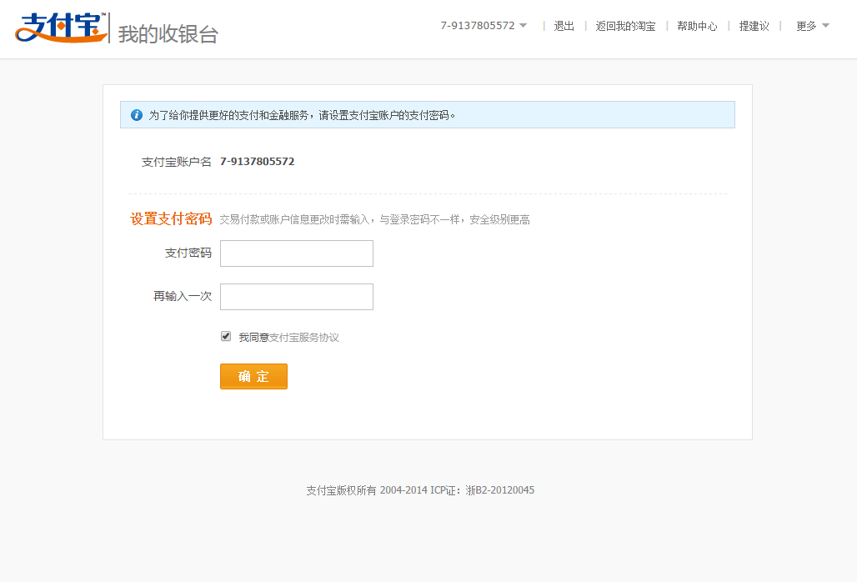Click the hint text 交易付款或账户信息更改时需输入
The image size is (857, 582).
pos(294,219)
